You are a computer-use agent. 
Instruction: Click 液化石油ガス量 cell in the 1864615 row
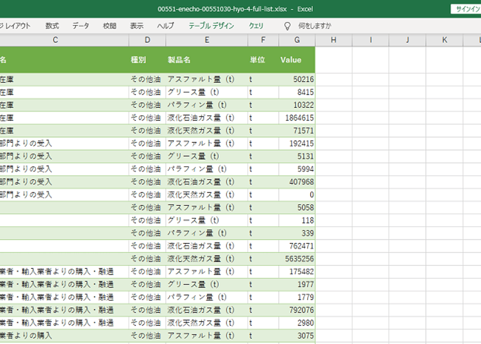click(207, 118)
